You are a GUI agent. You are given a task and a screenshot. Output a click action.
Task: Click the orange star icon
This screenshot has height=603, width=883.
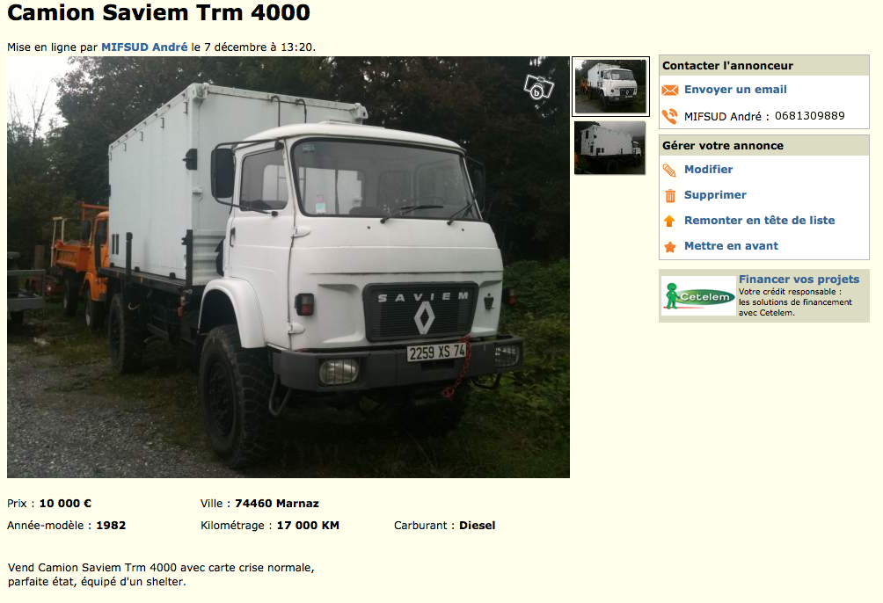[x=669, y=247]
